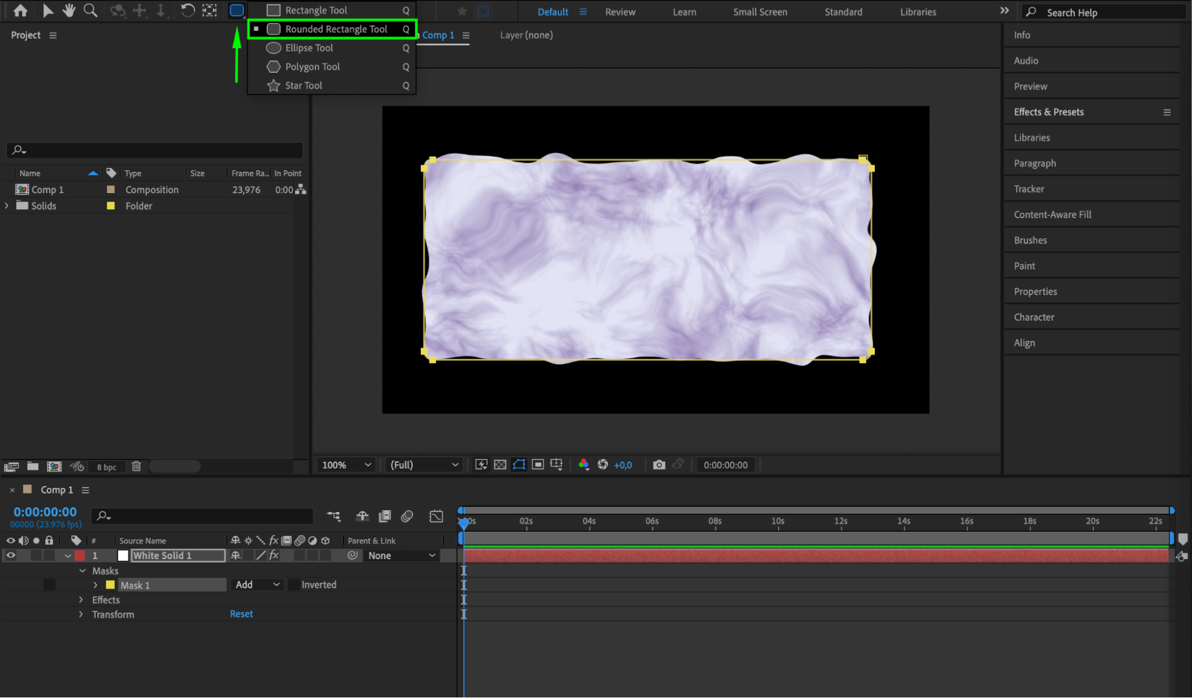Click Reset link beside Transform
Screen dimensions: 1192x698
point(241,614)
